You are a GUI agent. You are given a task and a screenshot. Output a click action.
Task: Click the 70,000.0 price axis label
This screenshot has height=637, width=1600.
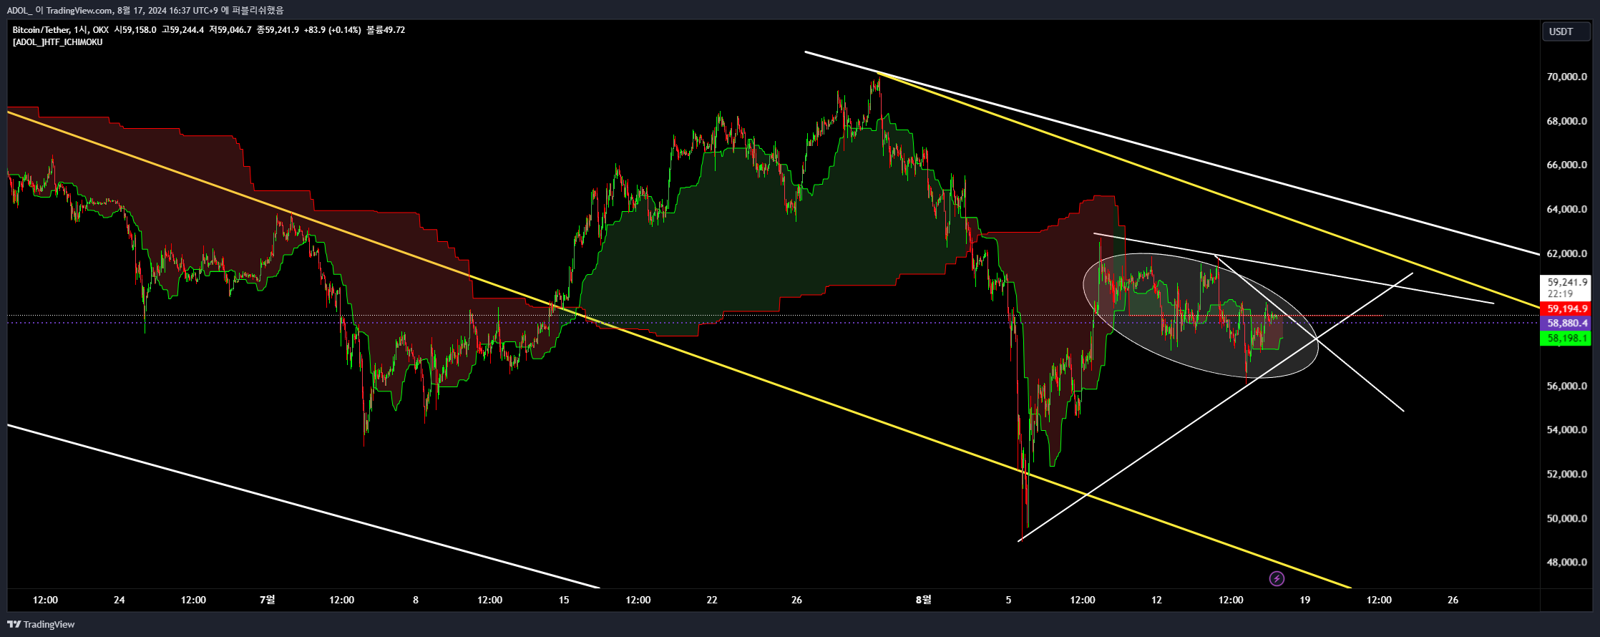coord(1566,77)
